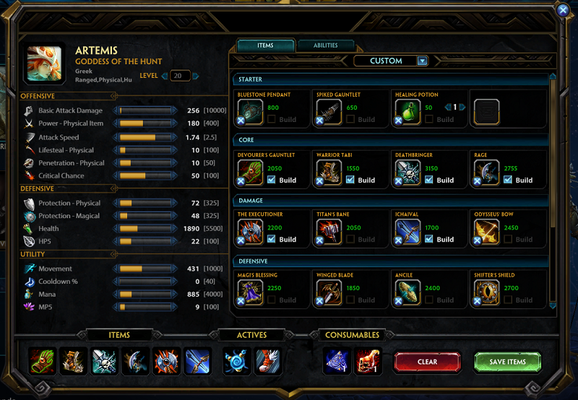Adjust the Attack Speed slider bar

coord(146,137)
